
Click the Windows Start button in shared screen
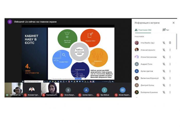22,81
